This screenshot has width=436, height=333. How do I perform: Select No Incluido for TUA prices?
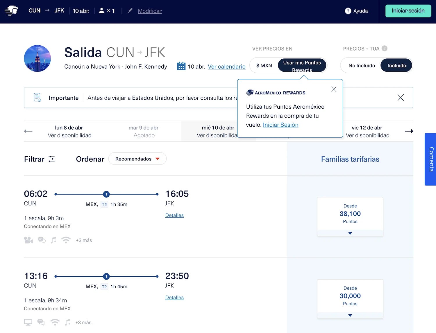pos(362,65)
